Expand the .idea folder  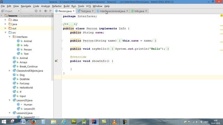coord(6,20)
